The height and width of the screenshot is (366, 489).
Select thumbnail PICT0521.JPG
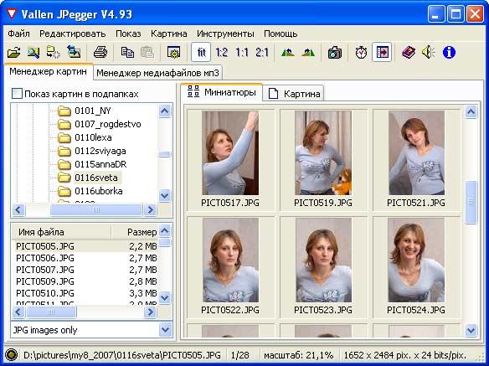point(416,159)
